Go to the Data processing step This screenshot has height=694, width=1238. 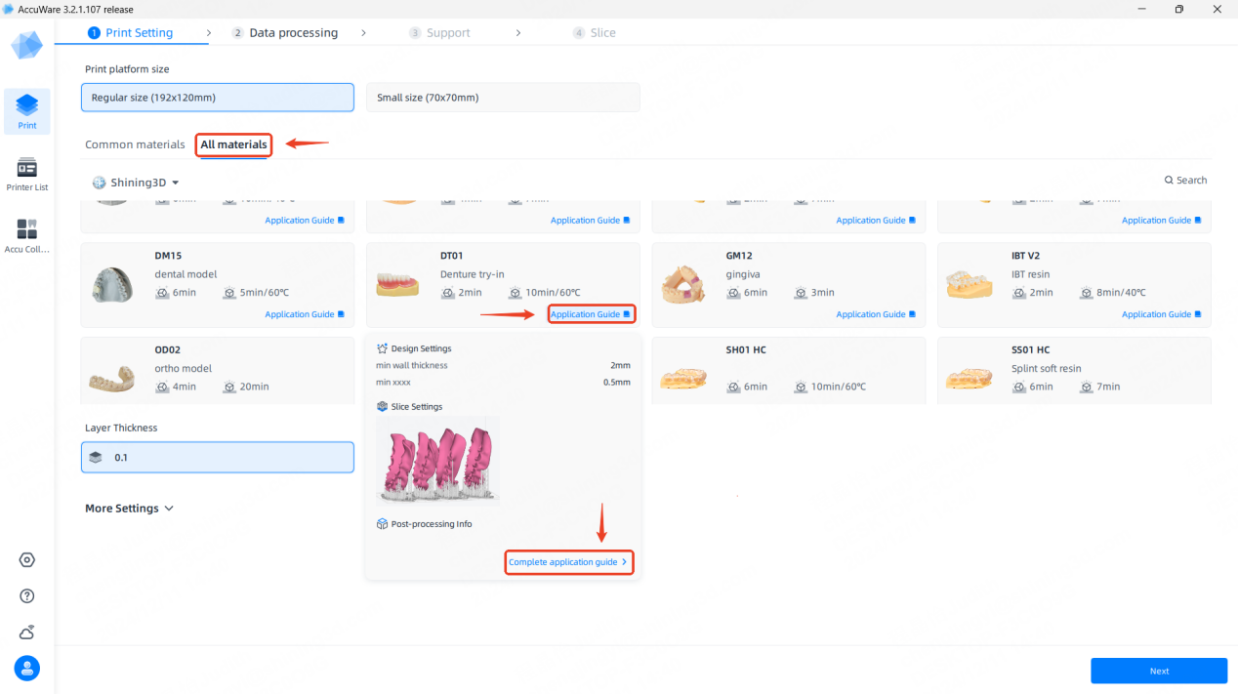[x=285, y=32]
